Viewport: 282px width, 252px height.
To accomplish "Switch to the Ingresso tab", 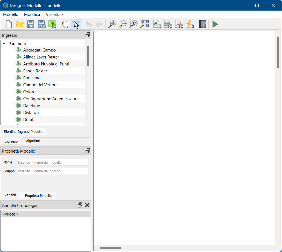I will (x=11, y=141).
